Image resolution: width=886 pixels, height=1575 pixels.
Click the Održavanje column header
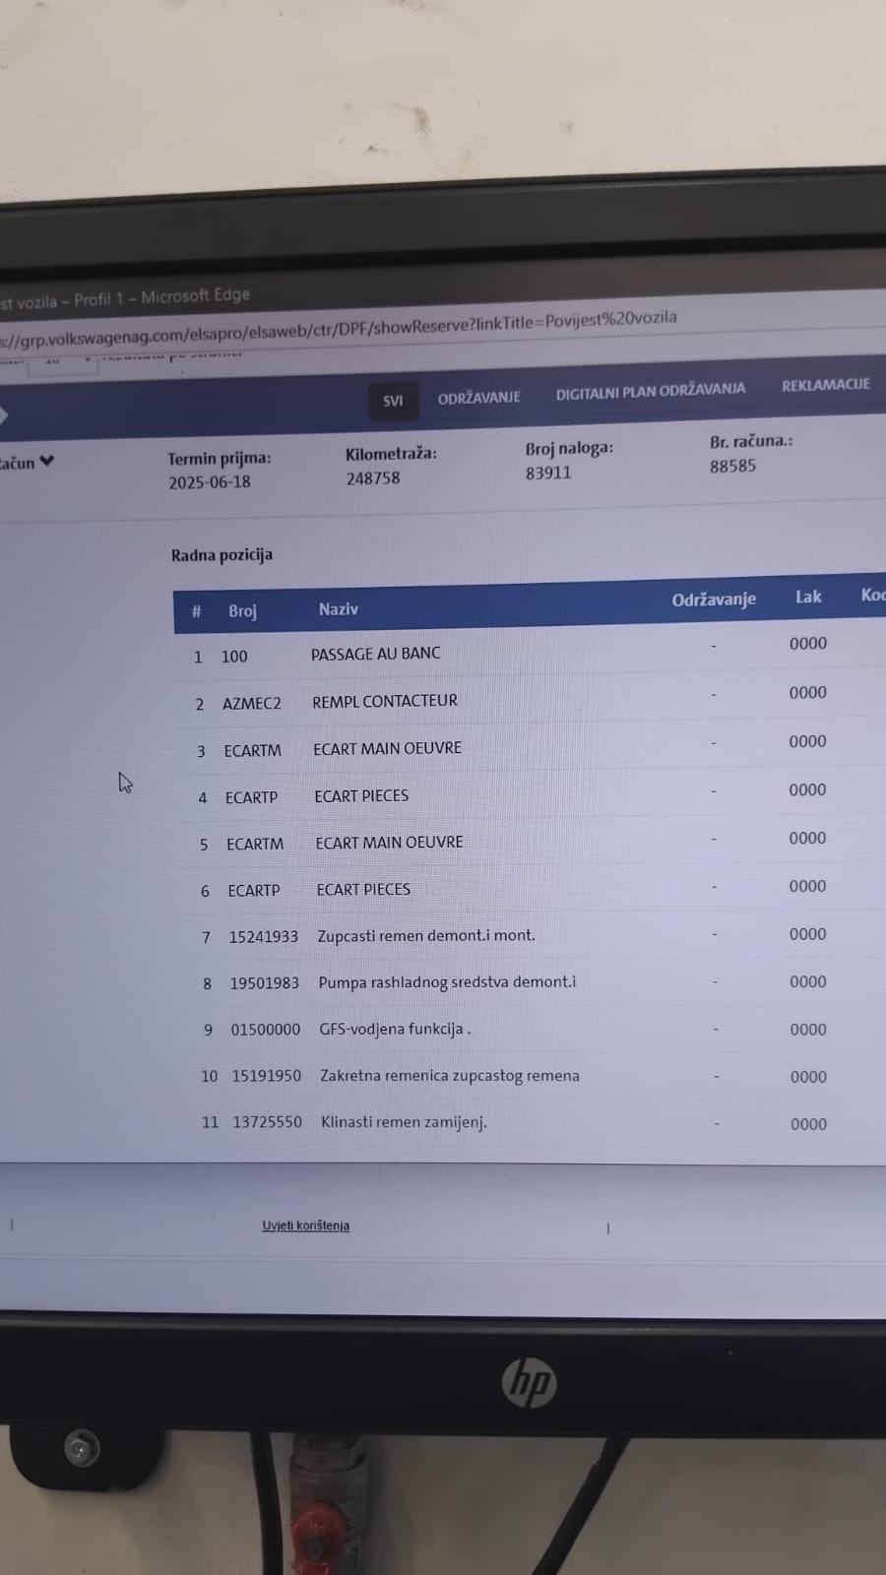click(714, 599)
